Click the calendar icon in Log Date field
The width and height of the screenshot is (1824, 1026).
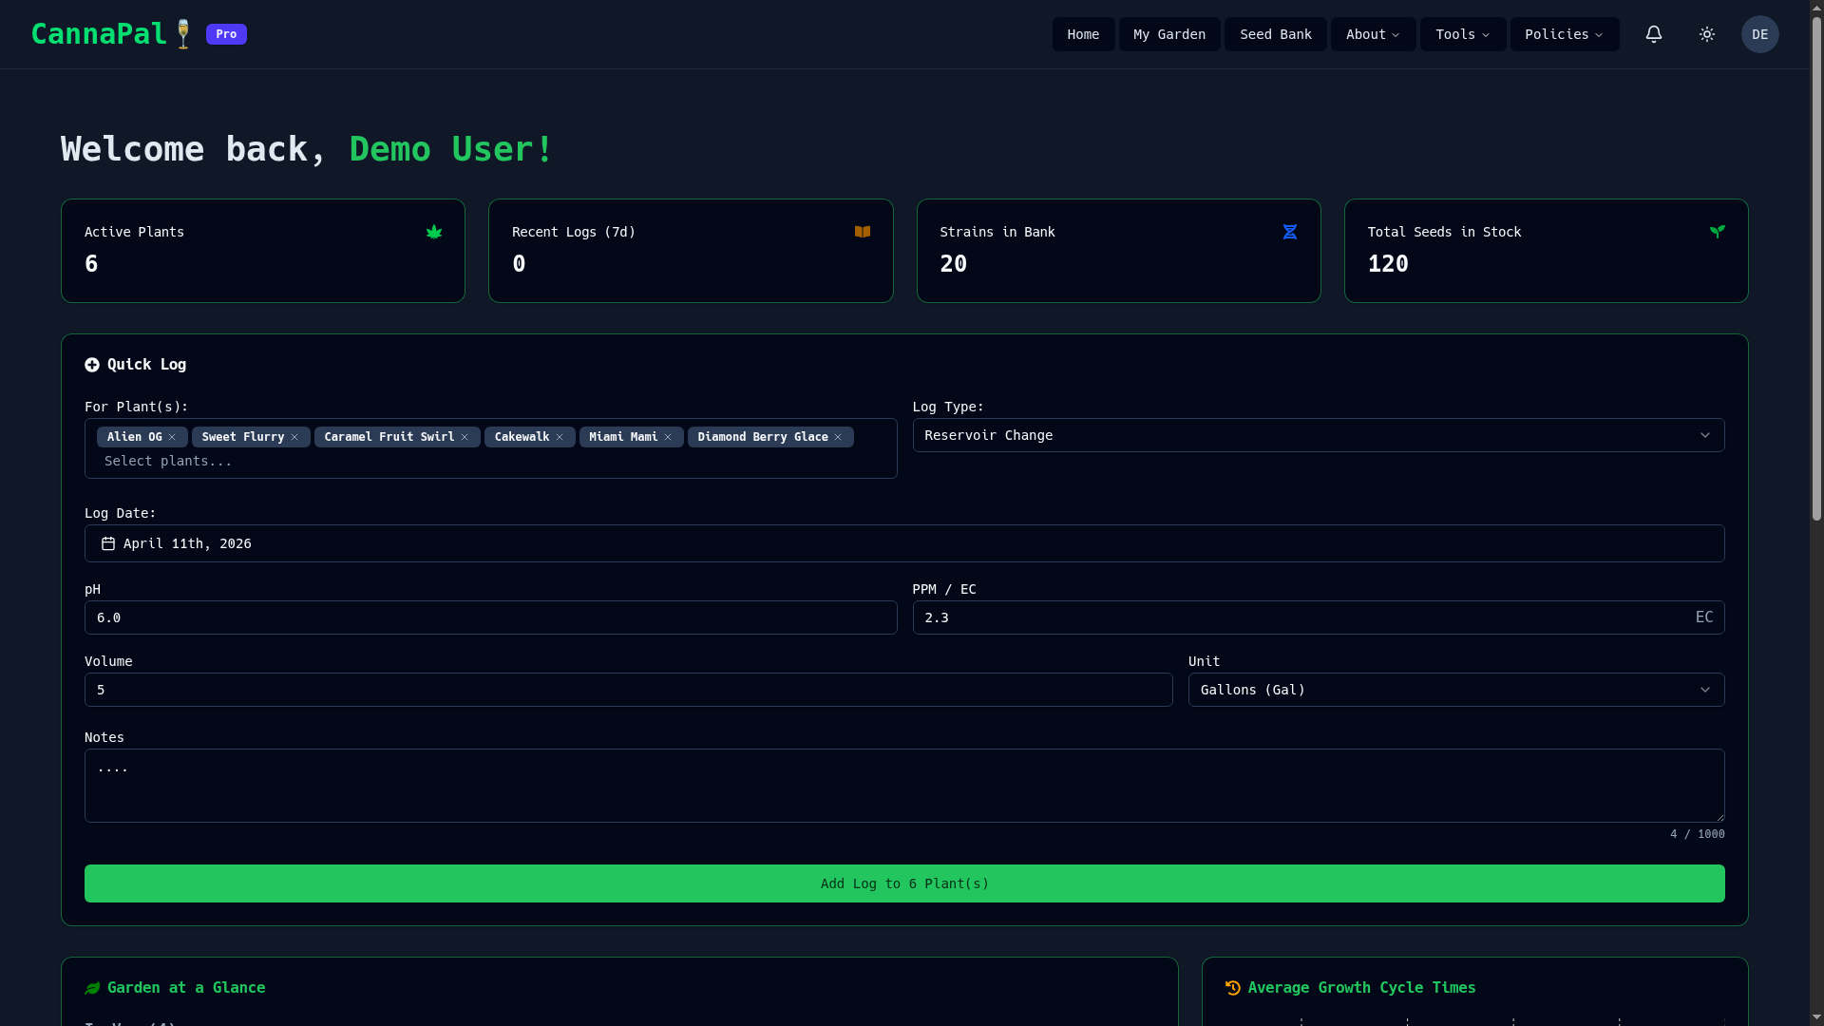[x=107, y=543]
